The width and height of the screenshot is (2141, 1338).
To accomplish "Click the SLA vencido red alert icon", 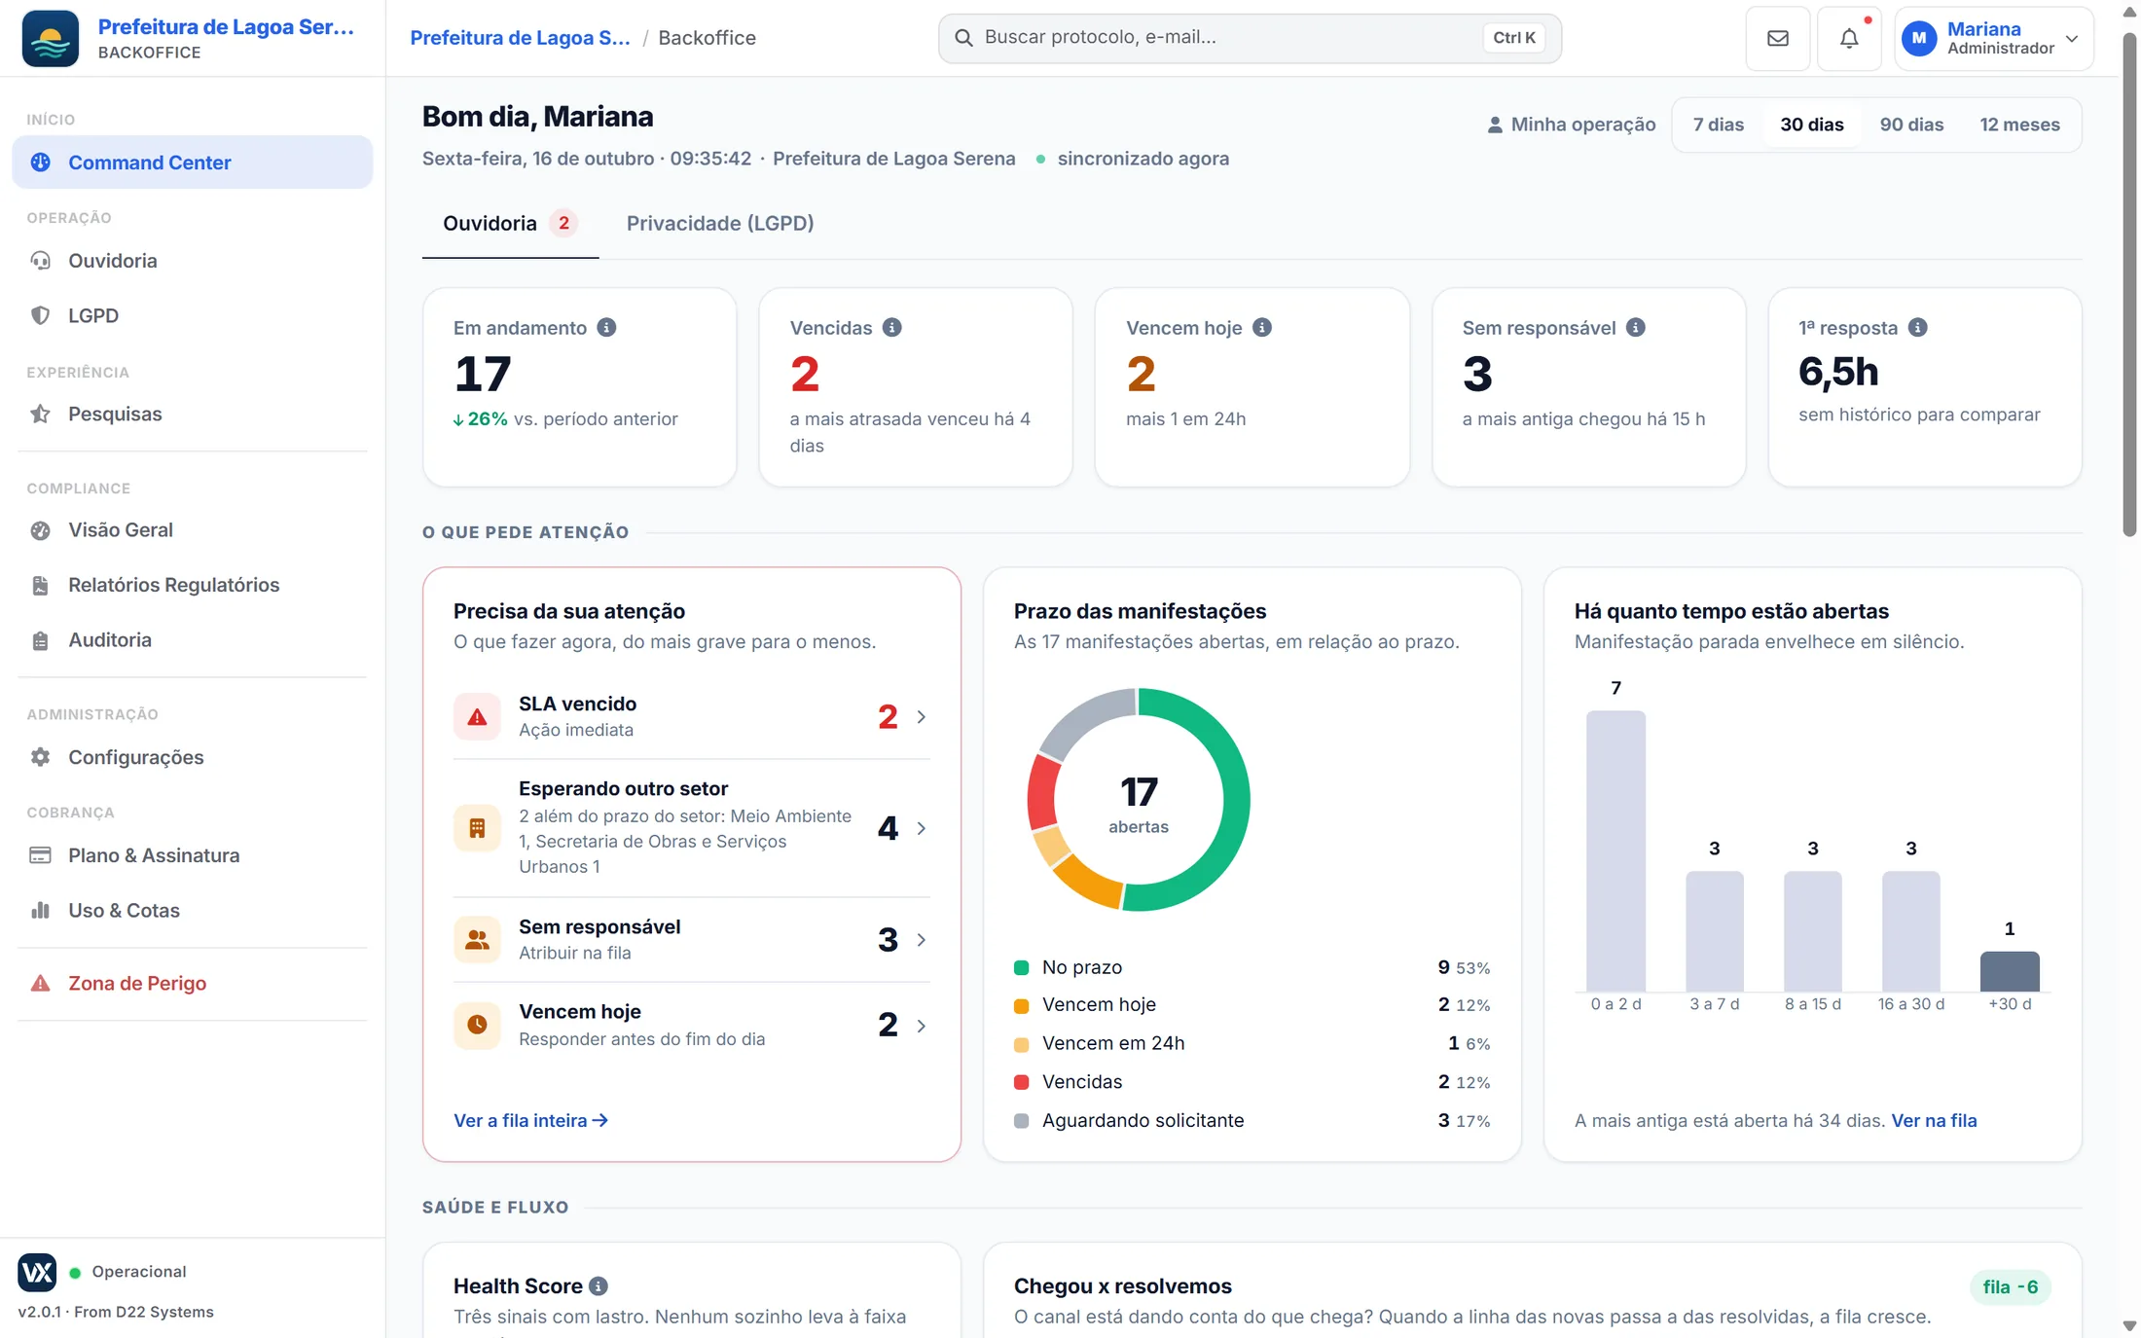I will [x=477, y=716].
